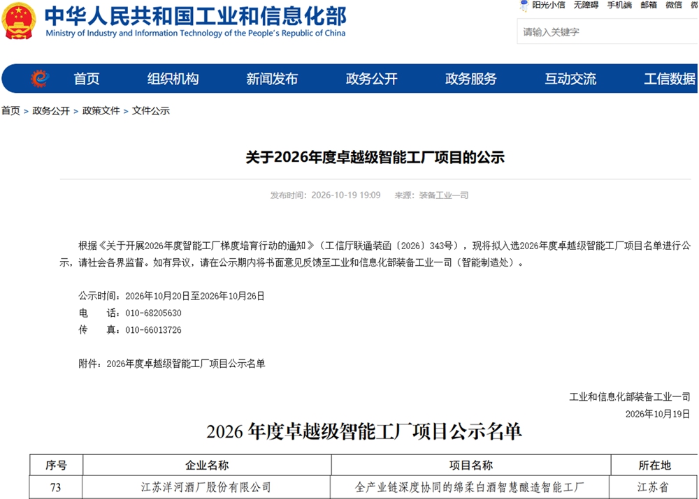Click the project name cell 全产业链深度协同的绵柔白酒智慧酿造智能工厂
This screenshot has width=699, height=499.
pos(470,487)
